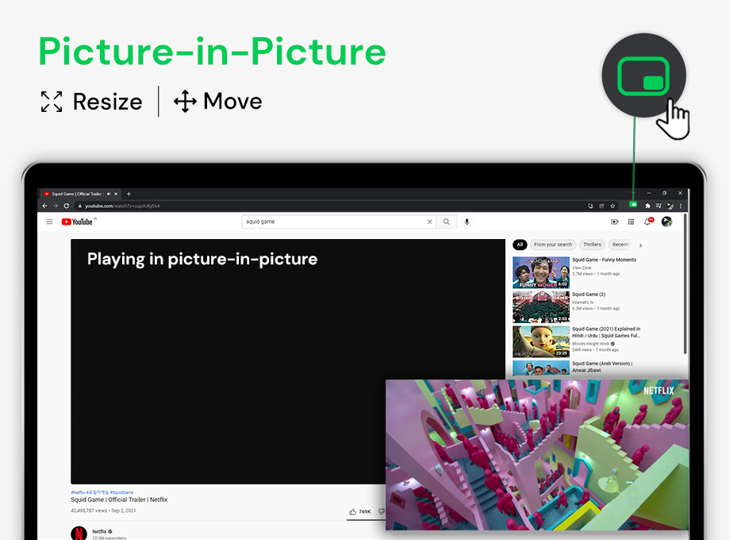Click the share page icon in the address bar
Screen dimensions: 730x540
(601, 206)
